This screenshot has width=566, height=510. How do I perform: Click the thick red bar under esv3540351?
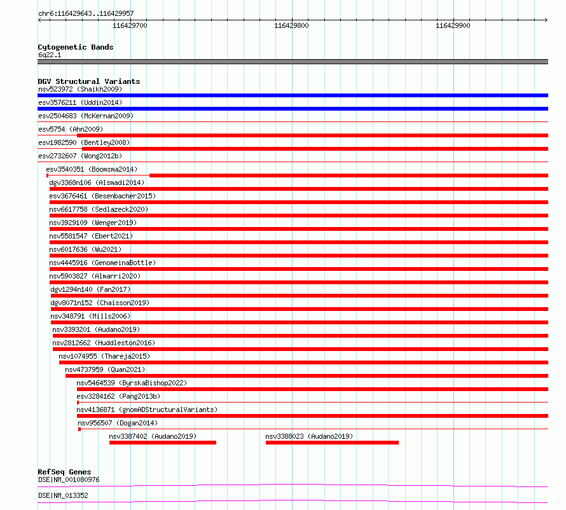coord(349,176)
